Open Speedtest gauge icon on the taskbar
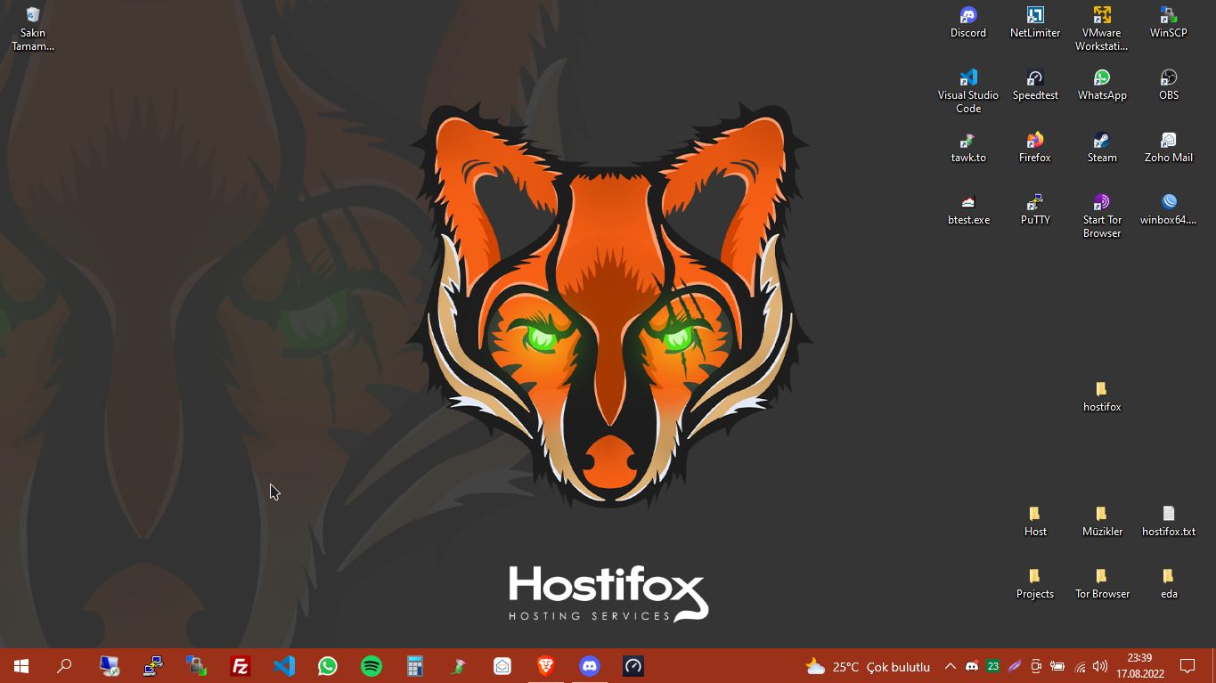This screenshot has height=683, width=1216. coord(633,666)
